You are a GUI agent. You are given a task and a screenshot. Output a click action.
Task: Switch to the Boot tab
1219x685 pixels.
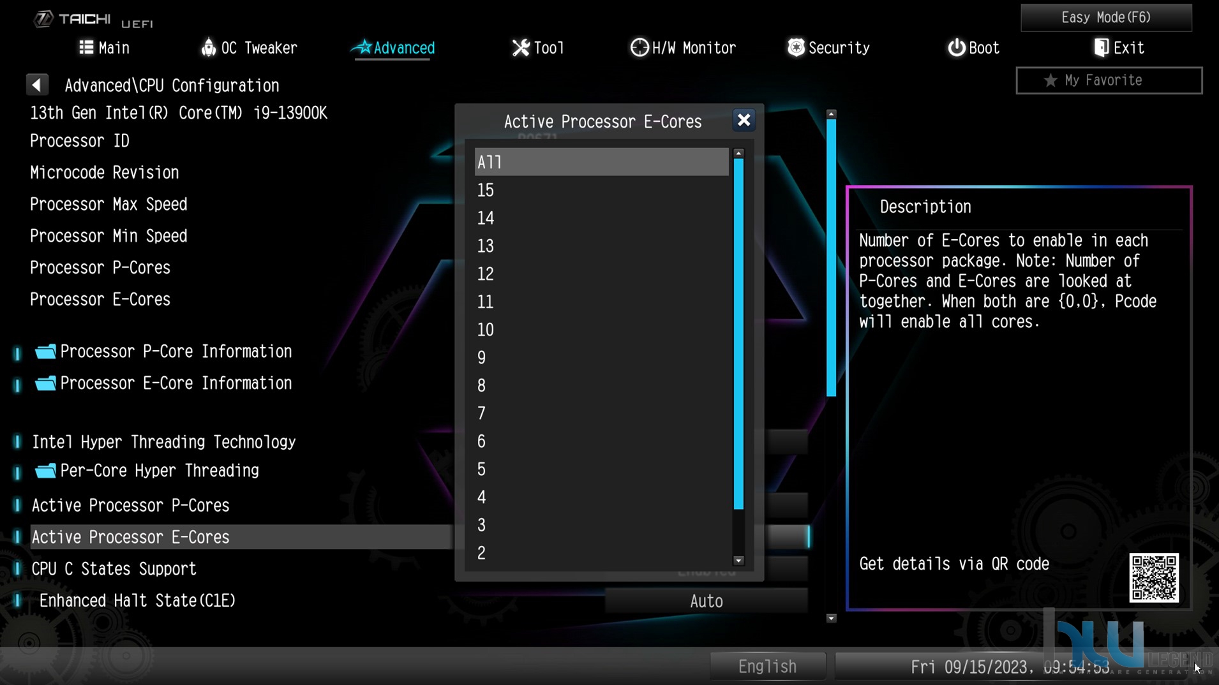click(x=973, y=48)
